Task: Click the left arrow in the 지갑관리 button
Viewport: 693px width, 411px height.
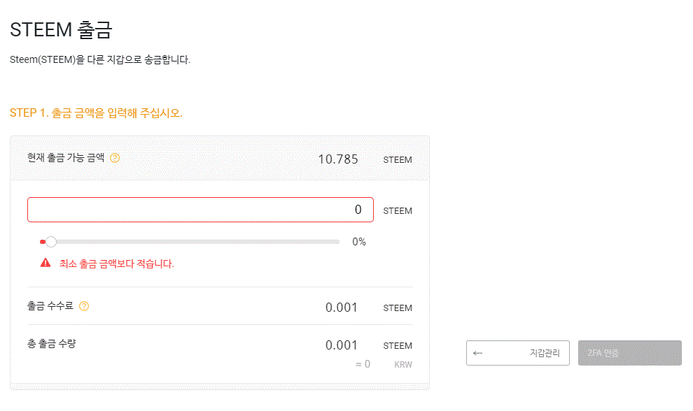Action: [478, 353]
